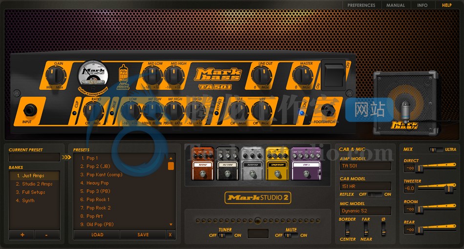Click the X delete preset button

(170, 234)
